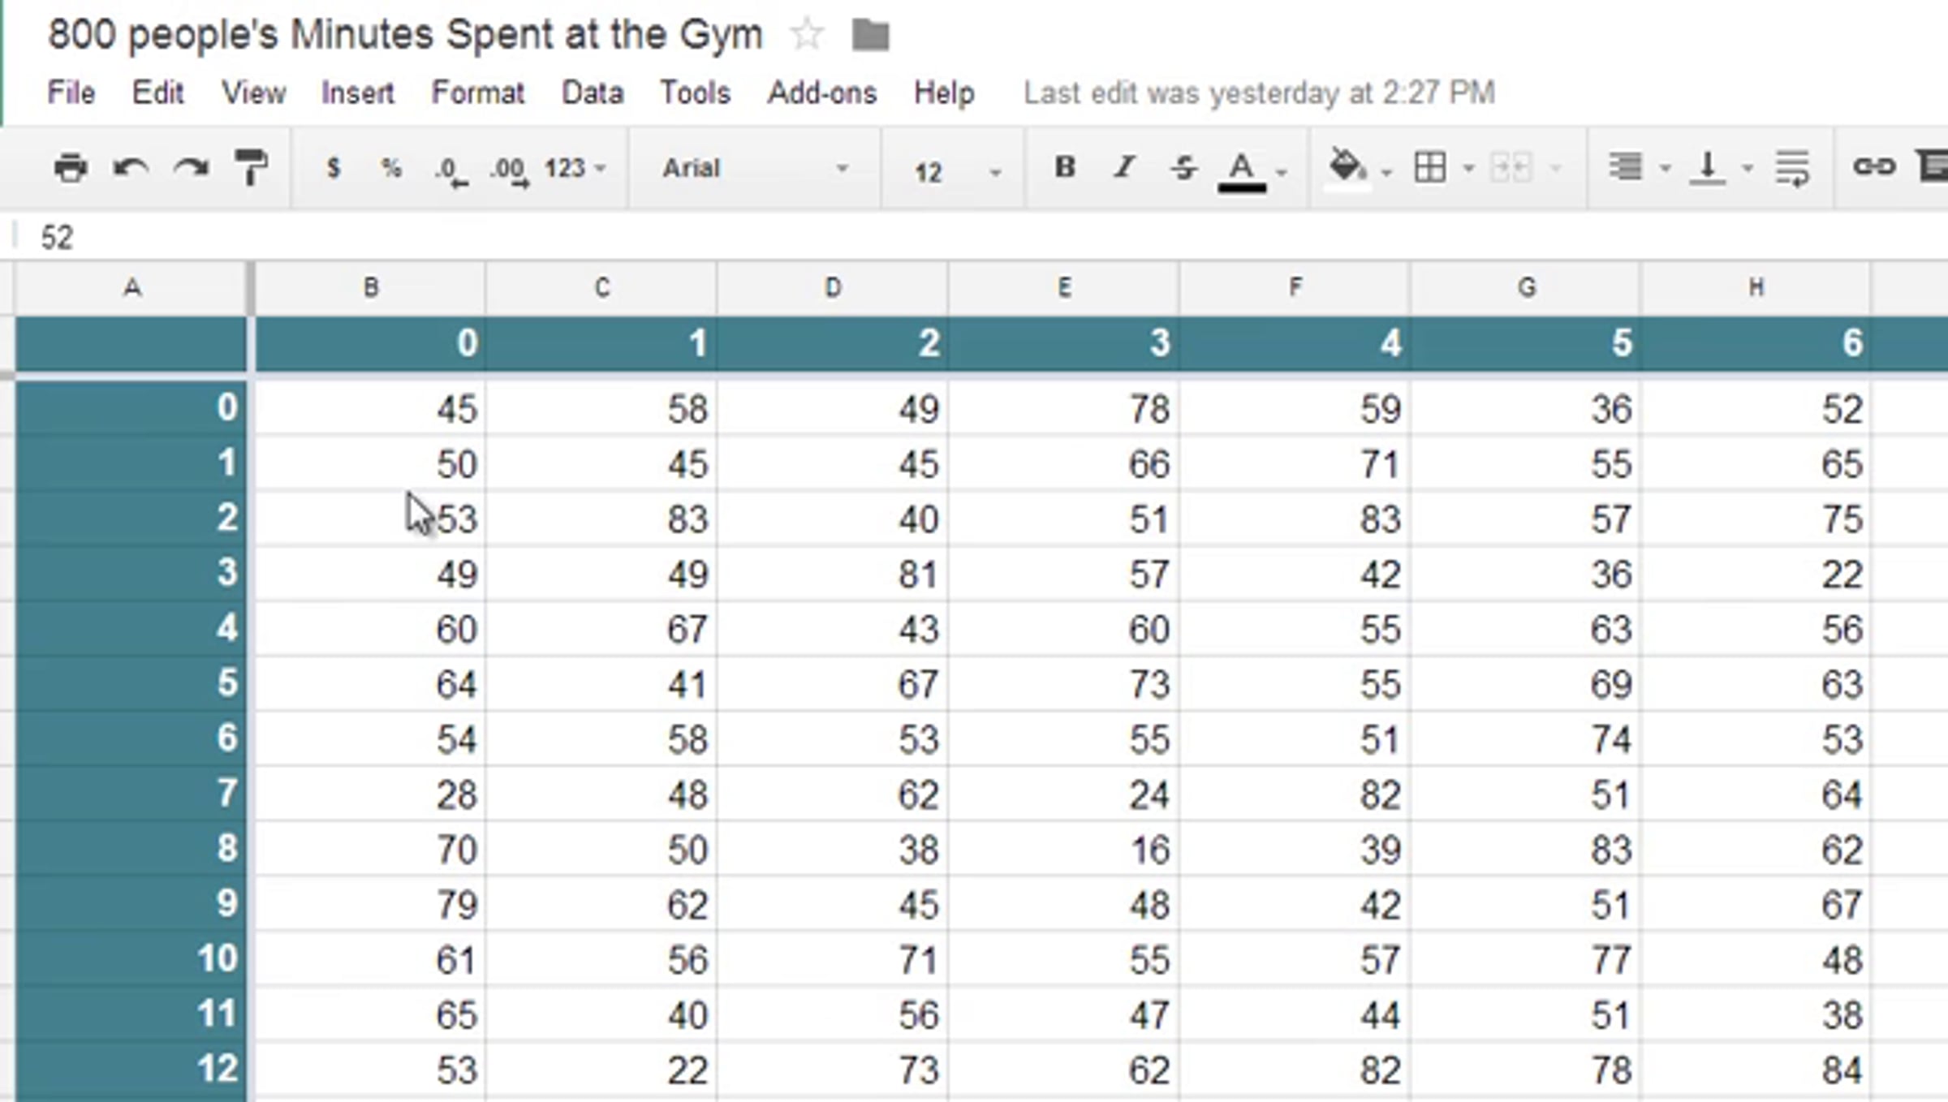1948x1102 pixels.
Task: Toggle italic formatting
Action: coord(1124,167)
